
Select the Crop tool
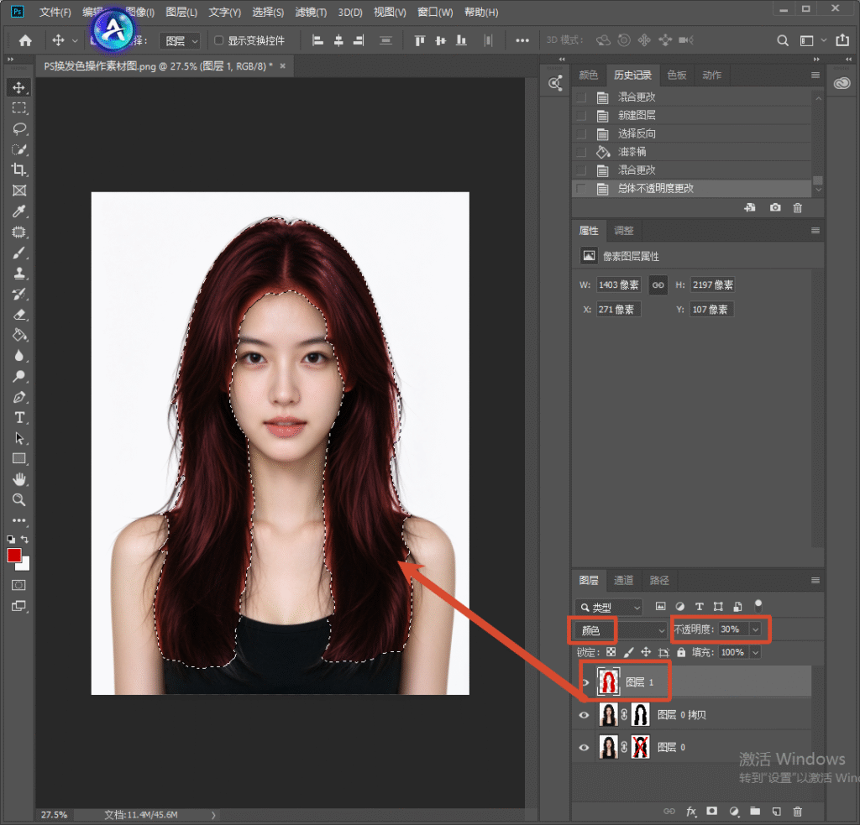(19, 170)
